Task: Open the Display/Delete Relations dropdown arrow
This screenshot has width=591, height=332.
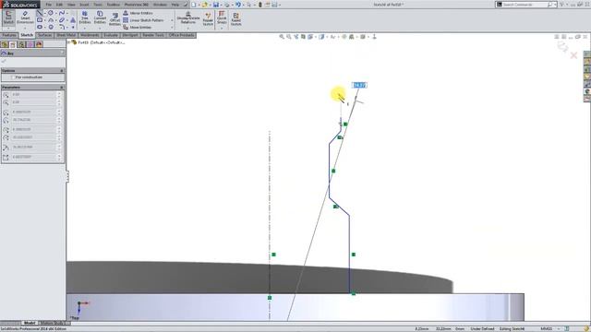Action: click(x=188, y=28)
